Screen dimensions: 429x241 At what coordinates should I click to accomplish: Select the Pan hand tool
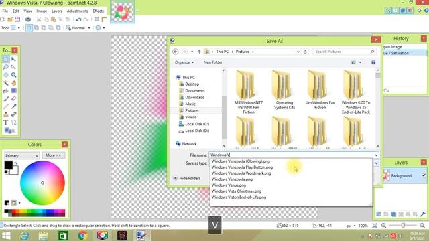(x=13, y=83)
